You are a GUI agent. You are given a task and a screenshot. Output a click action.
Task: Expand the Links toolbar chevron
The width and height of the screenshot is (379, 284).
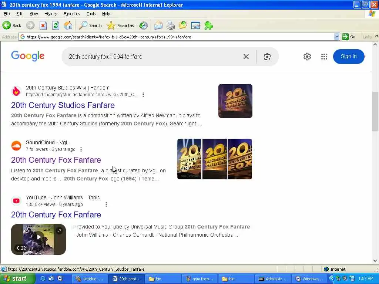click(x=376, y=36)
